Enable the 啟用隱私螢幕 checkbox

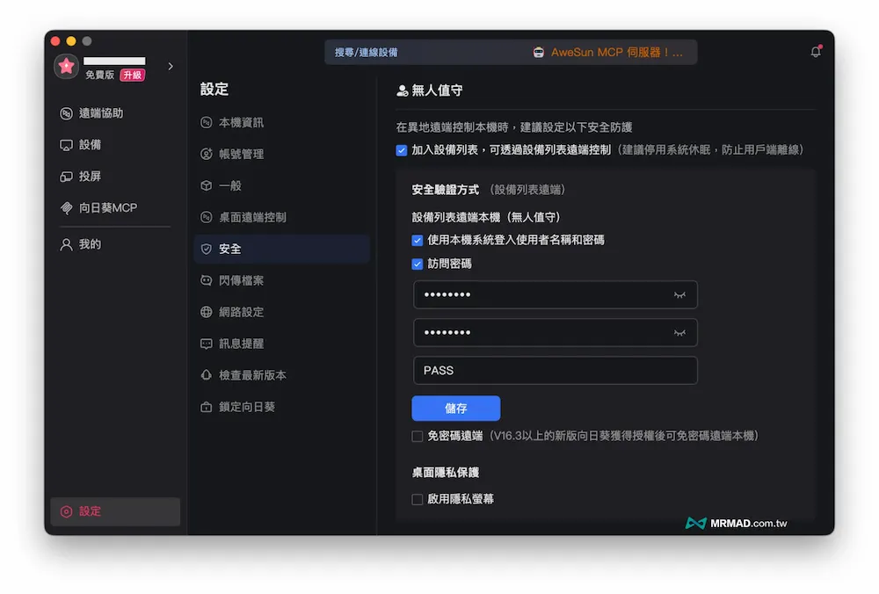click(x=417, y=499)
